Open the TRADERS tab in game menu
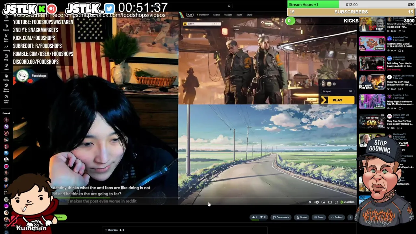 coord(228,15)
